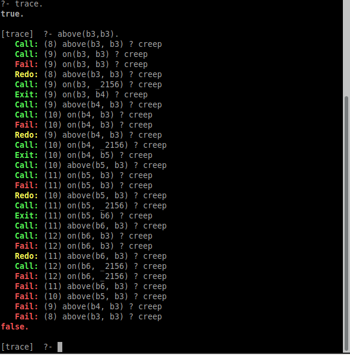Click the Redo line for (10) above(b5, b3)
Viewport: 350px width, 355px height.
[91, 195]
